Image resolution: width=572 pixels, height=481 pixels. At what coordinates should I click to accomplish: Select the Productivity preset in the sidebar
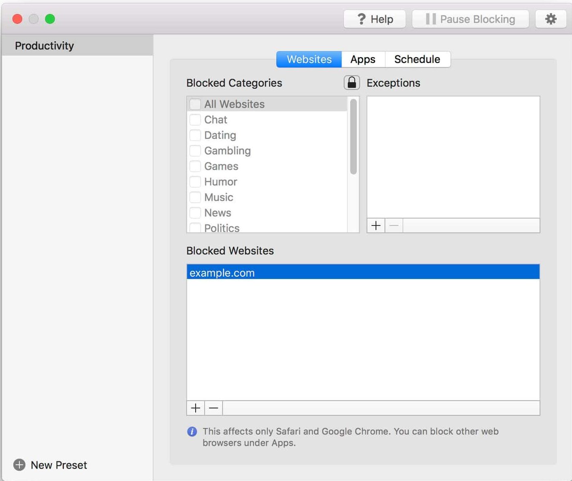(78, 45)
